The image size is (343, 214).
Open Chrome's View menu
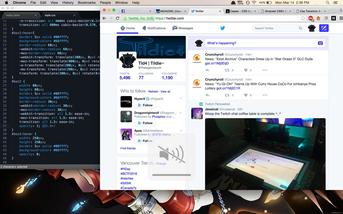54,3
